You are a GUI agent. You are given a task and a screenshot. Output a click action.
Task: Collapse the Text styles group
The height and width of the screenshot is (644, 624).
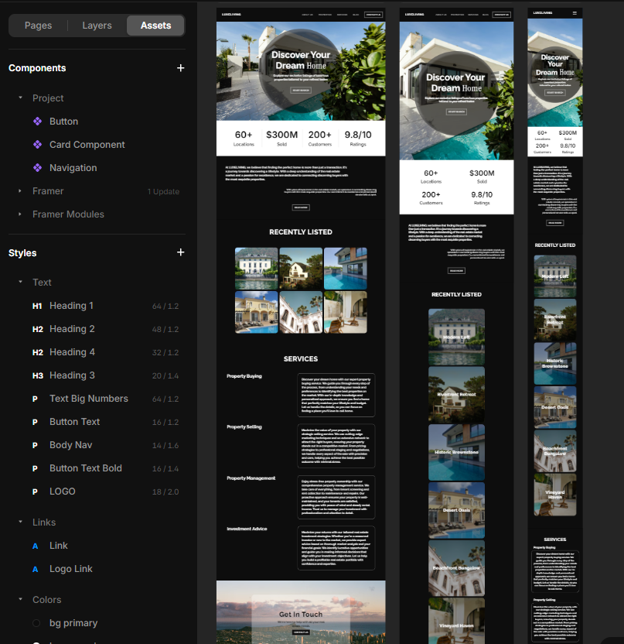pos(20,282)
